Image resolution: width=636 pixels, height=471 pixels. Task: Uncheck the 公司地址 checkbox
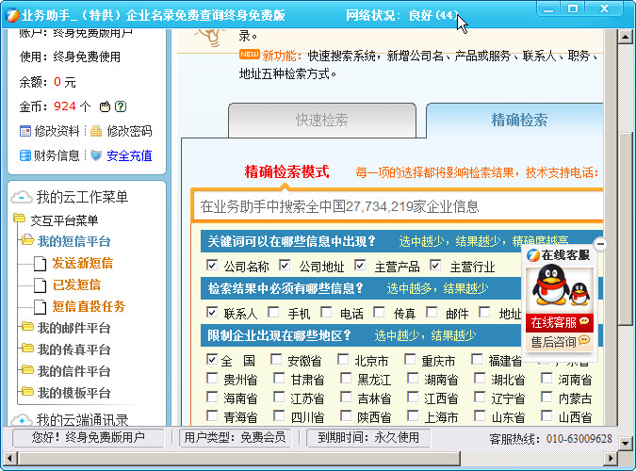point(285,266)
